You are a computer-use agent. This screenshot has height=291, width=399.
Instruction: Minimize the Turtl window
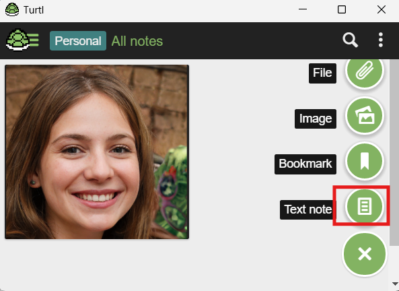coord(303,9)
